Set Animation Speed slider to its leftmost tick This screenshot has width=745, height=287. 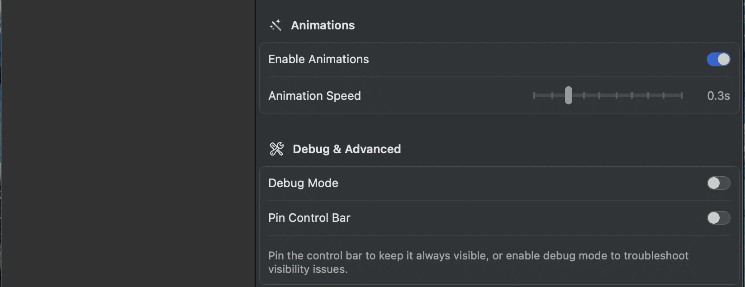point(534,95)
